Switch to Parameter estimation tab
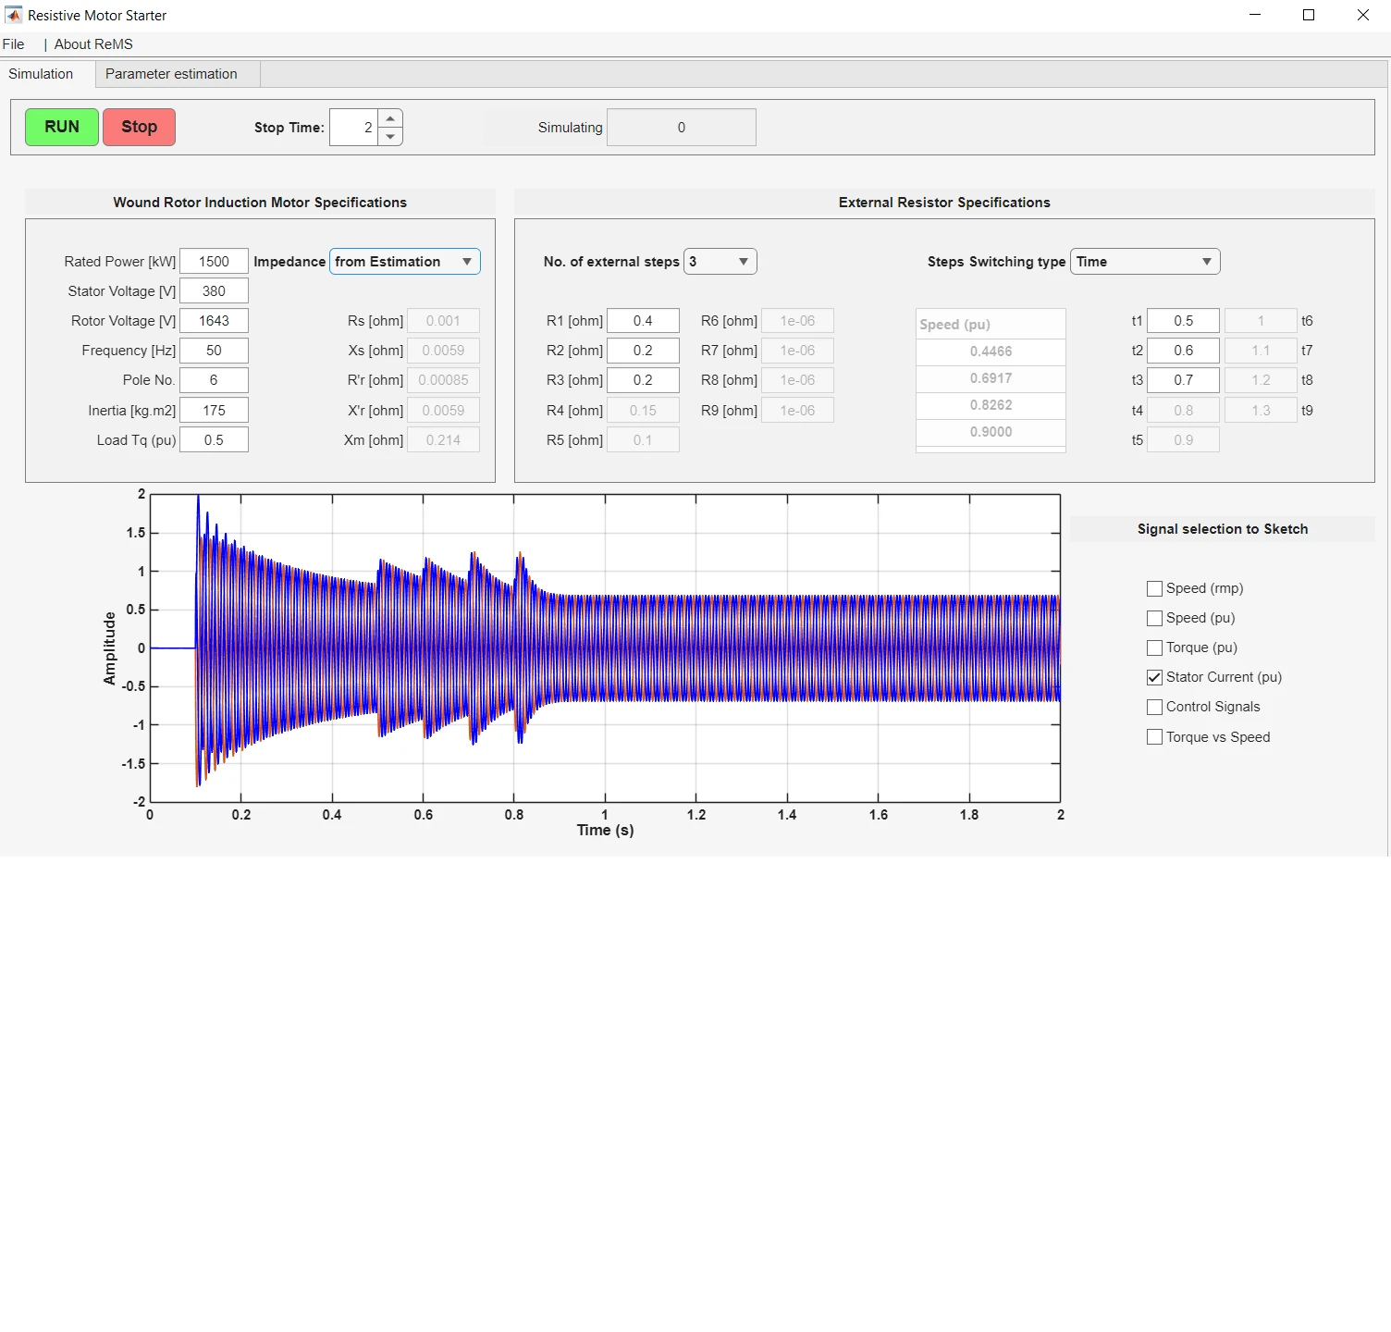 pyautogui.click(x=171, y=74)
